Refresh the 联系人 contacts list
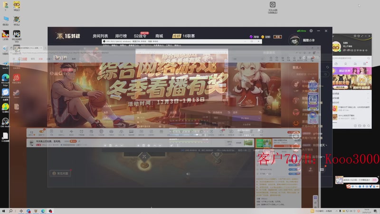The width and height of the screenshot is (380, 214). tap(327, 67)
